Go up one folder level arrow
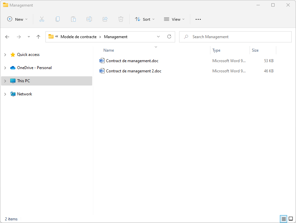This screenshot has width=296, height=223. pos(38,37)
